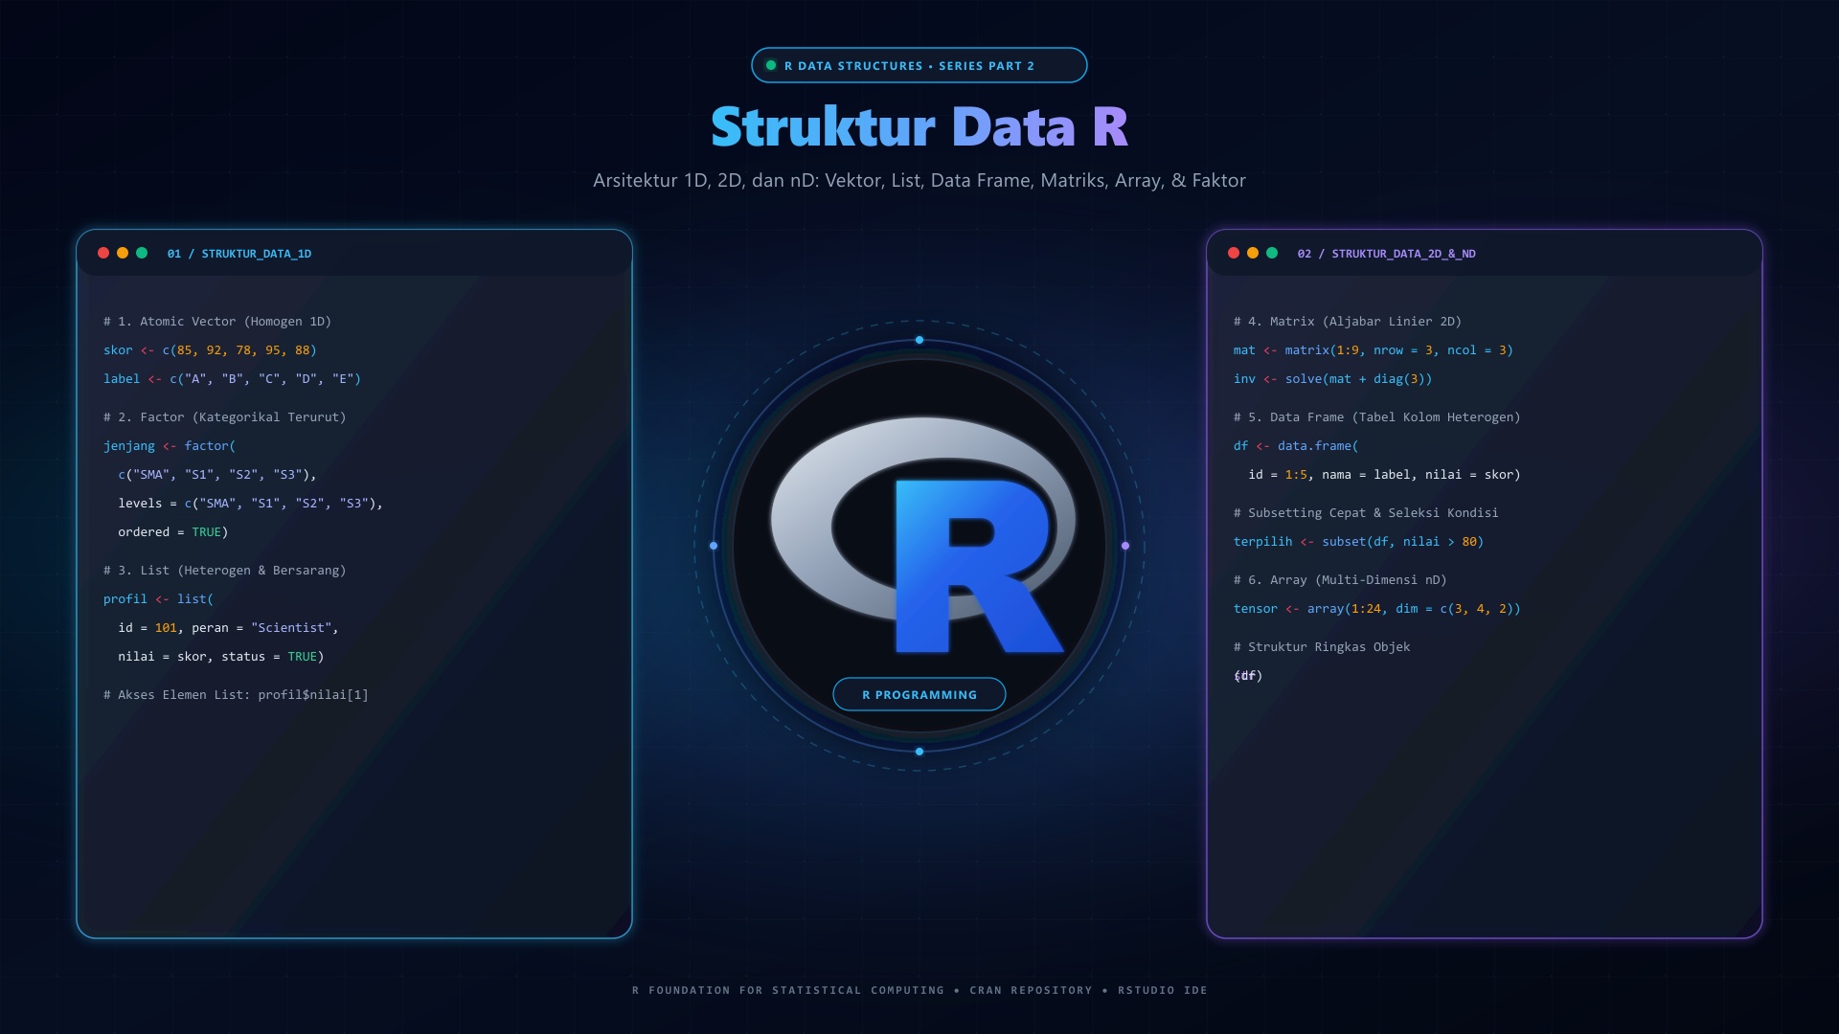Click the '(df)' line in right panel
This screenshot has height=1034, width=1839.
pos(1248,676)
